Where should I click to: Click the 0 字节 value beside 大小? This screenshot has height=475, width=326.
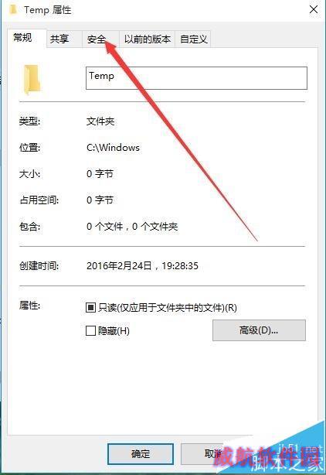(100, 174)
